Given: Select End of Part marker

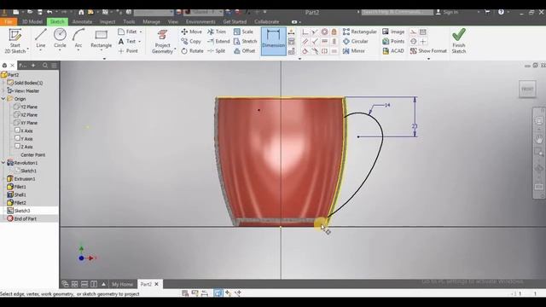Looking at the screenshot, I should point(21,218).
